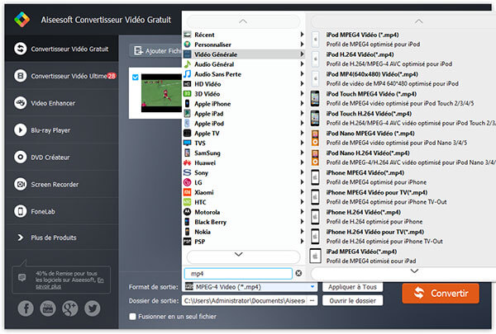Click Ouvrir le dossier button
496x334 pixels.
point(354,301)
